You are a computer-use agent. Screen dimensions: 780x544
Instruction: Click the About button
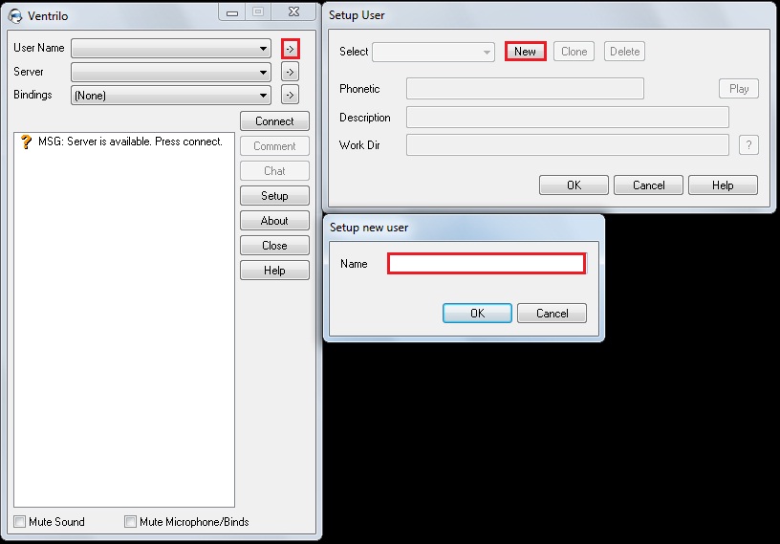pos(274,221)
